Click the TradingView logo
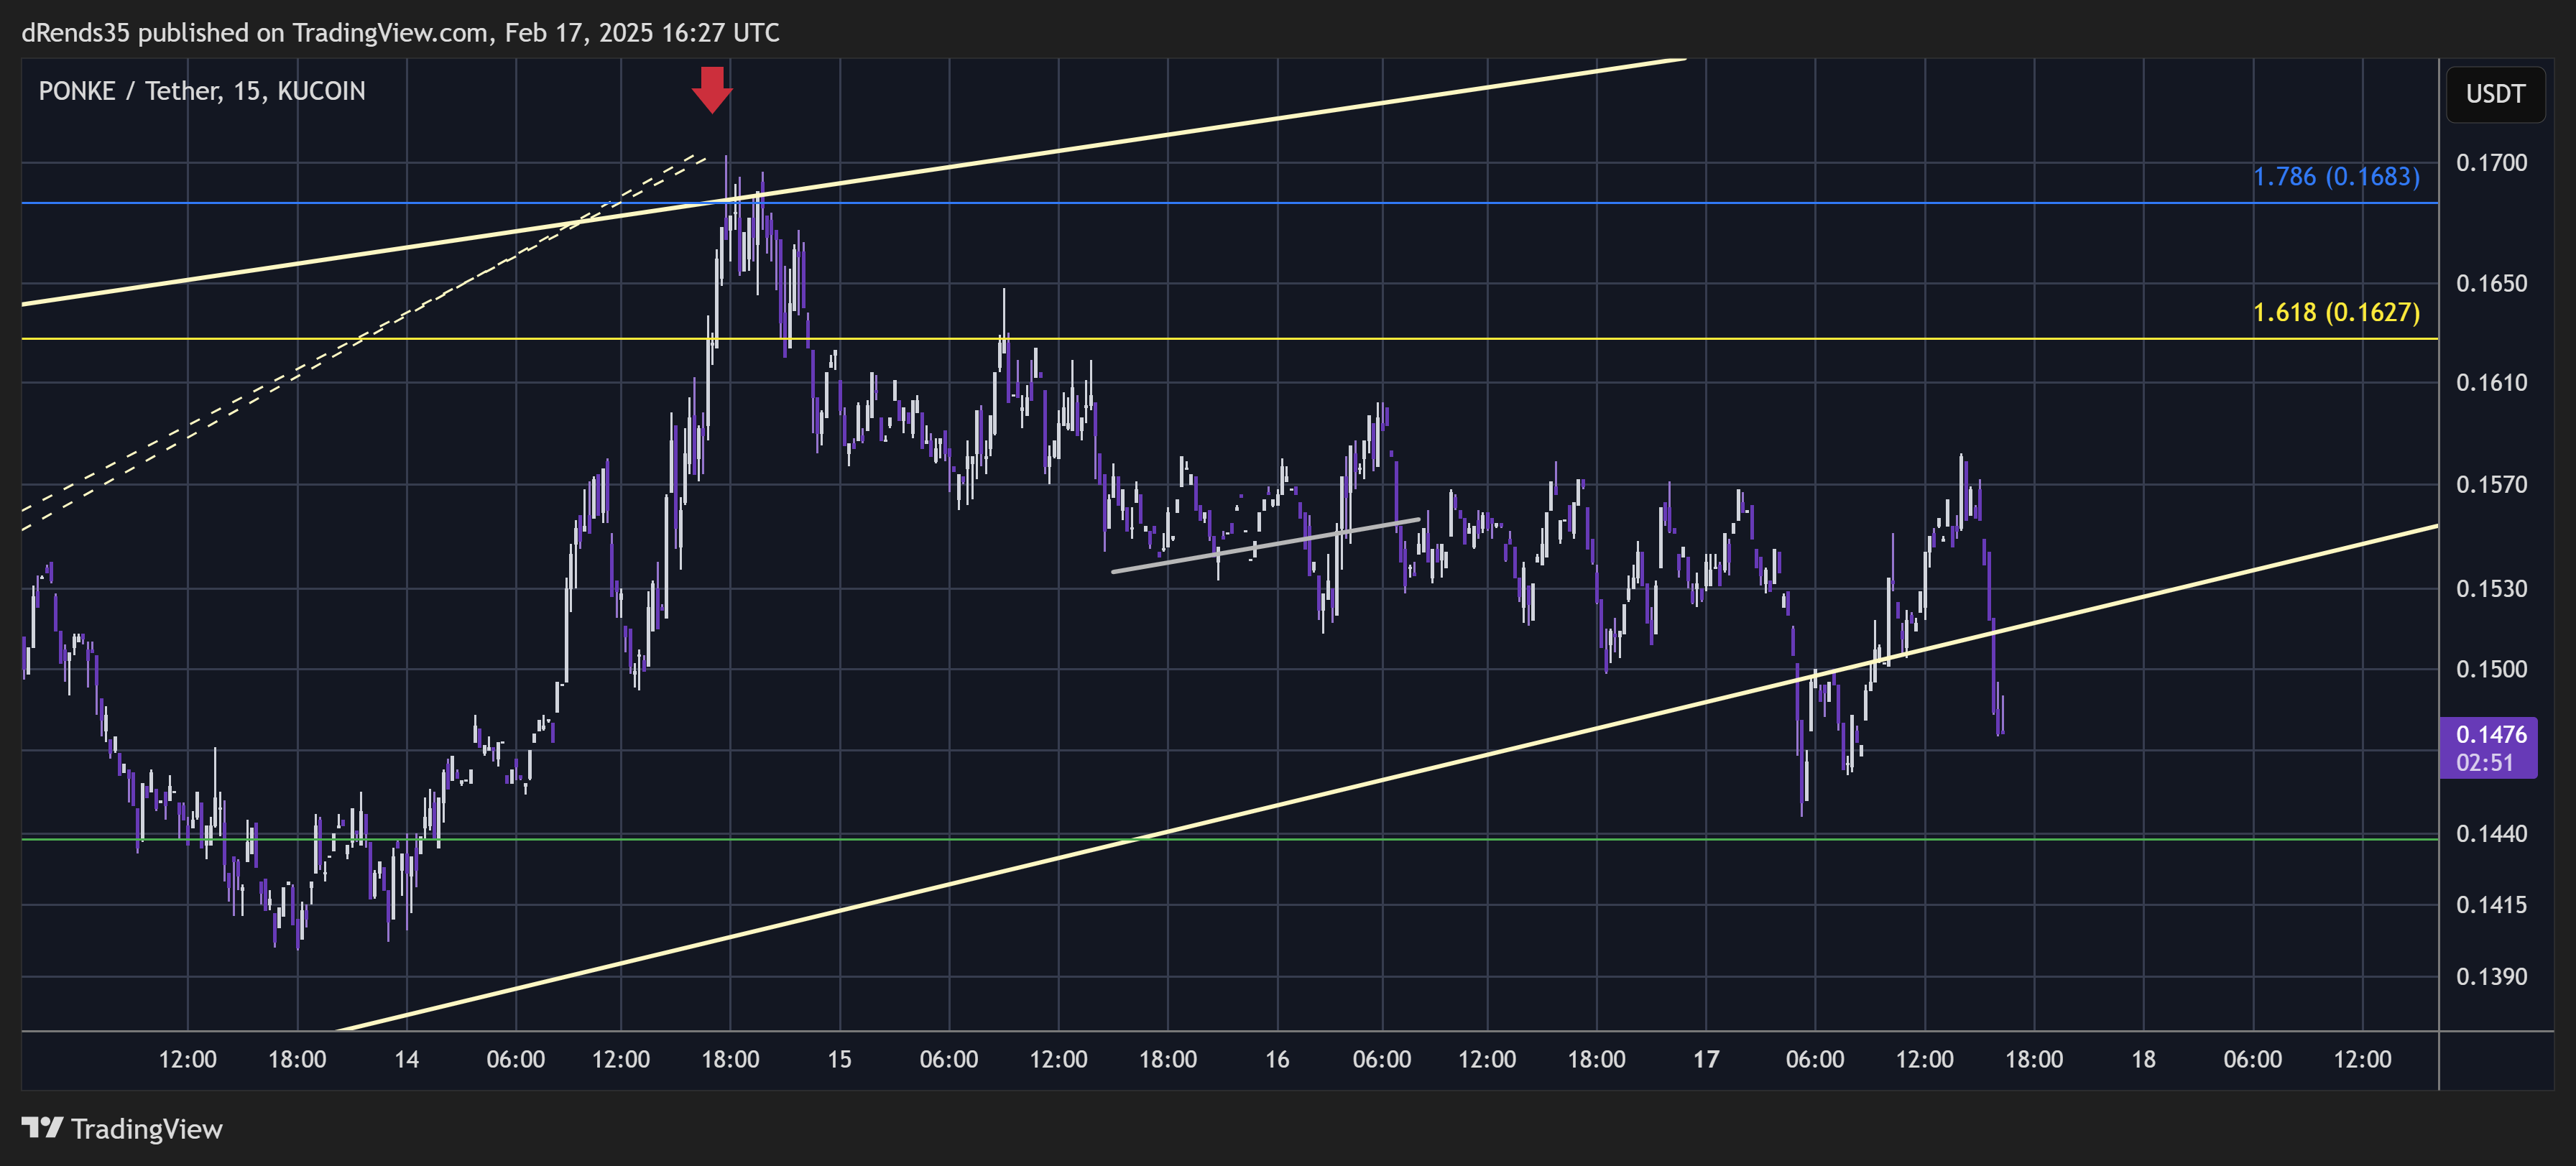 tap(122, 1129)
